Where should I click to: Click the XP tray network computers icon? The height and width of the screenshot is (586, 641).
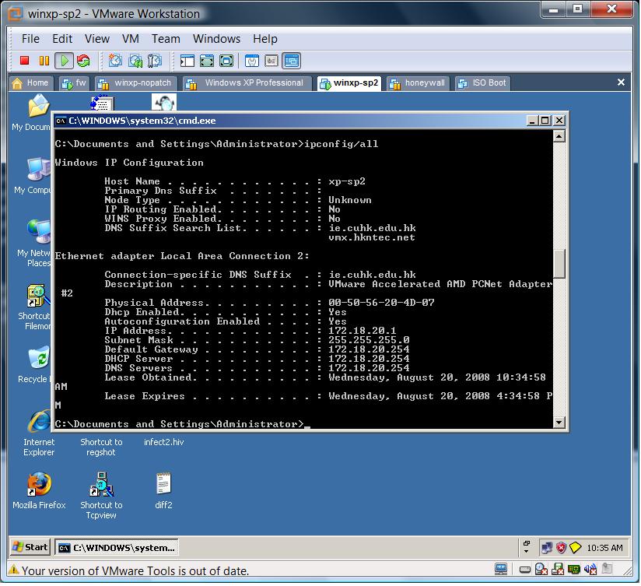547,548
